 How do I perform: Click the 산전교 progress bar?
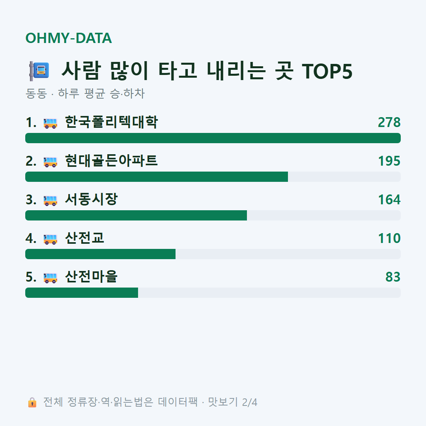(213, 254)
